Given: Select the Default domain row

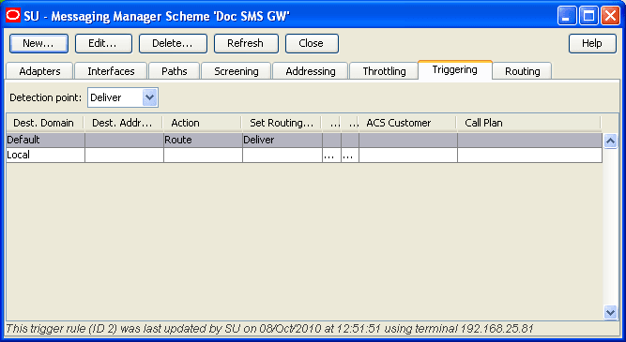Looking at the screenshot, I should 304,140.
